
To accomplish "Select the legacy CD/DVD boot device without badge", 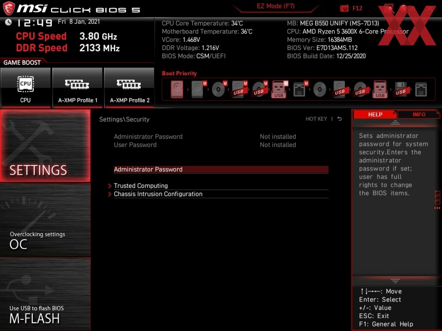I will point(320,89).
